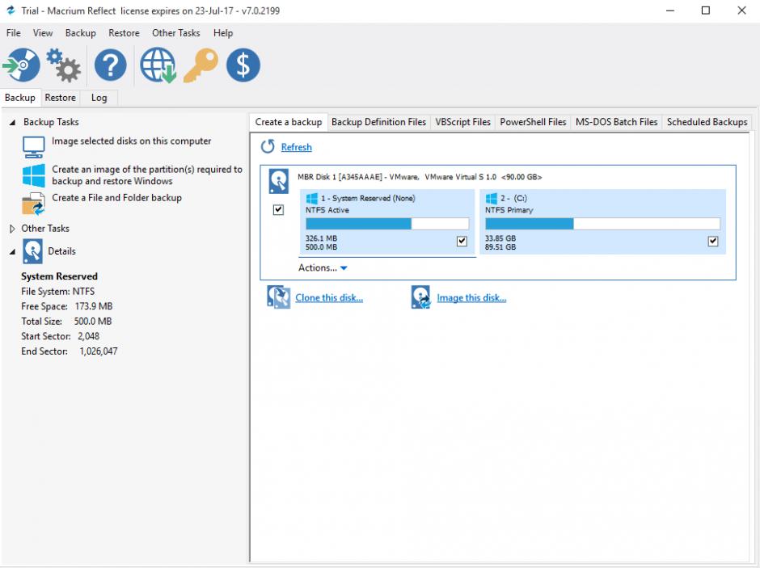
Task: Click the Clone this disk icon
Action: tap(279, 297)
